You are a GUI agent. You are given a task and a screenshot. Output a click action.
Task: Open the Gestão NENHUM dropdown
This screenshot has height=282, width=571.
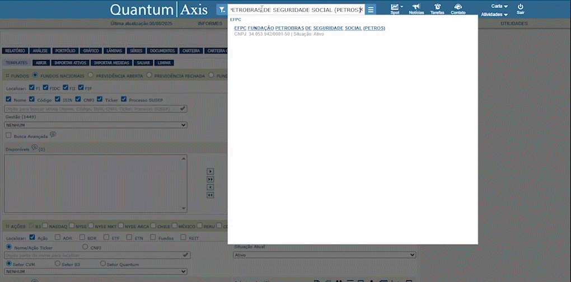click(96, 125)
